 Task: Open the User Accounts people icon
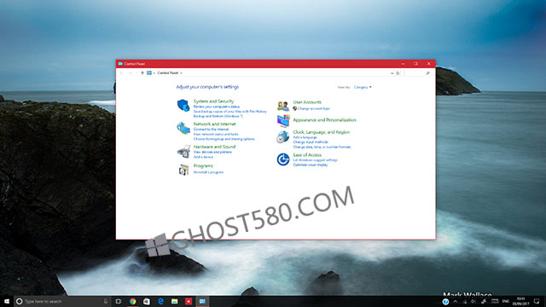283,106
